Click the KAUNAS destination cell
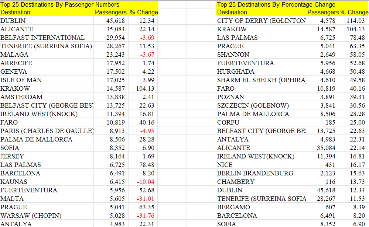The image size is (369, 227). [14, 181]
